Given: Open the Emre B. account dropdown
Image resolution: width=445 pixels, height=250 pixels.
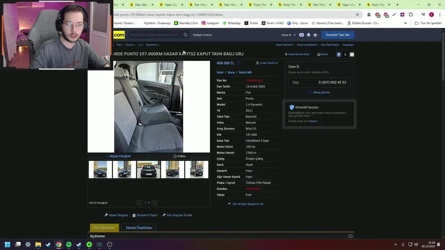Looking at the screenshot, I should [x=289, y=35].
